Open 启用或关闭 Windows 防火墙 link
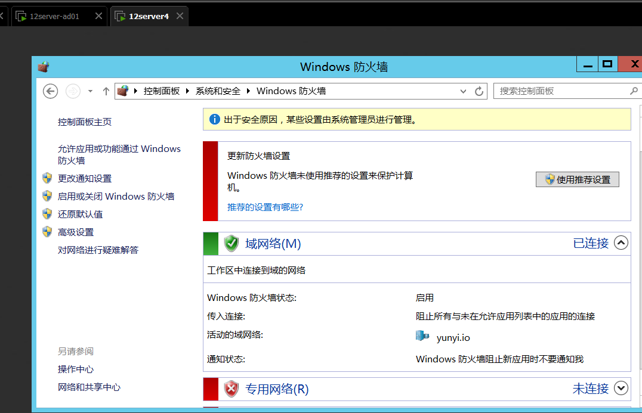Screen dimensions: 642x413 click(x=116, y=196)
